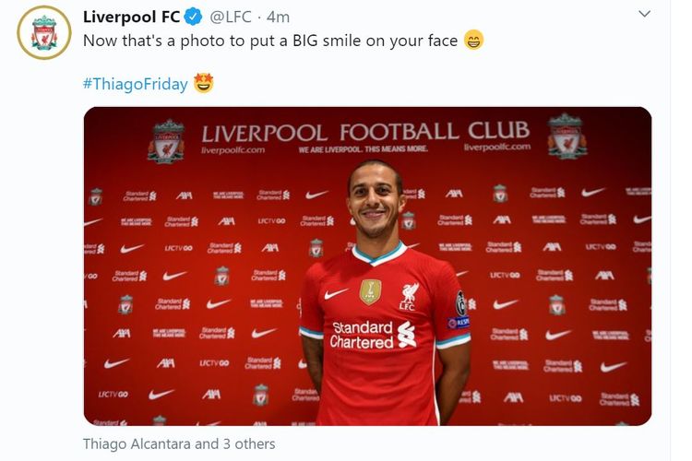
Task: Click the gold badge on shirt chest
Action: pos(370,291)
